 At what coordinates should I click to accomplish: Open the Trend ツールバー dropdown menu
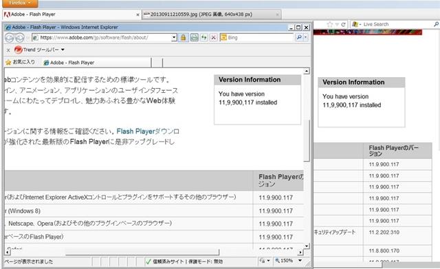coord(63,50)
